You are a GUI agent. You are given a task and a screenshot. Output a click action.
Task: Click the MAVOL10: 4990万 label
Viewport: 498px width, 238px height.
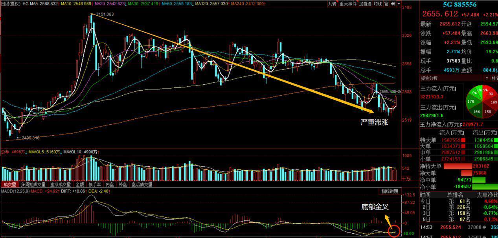tap(81, 151)
